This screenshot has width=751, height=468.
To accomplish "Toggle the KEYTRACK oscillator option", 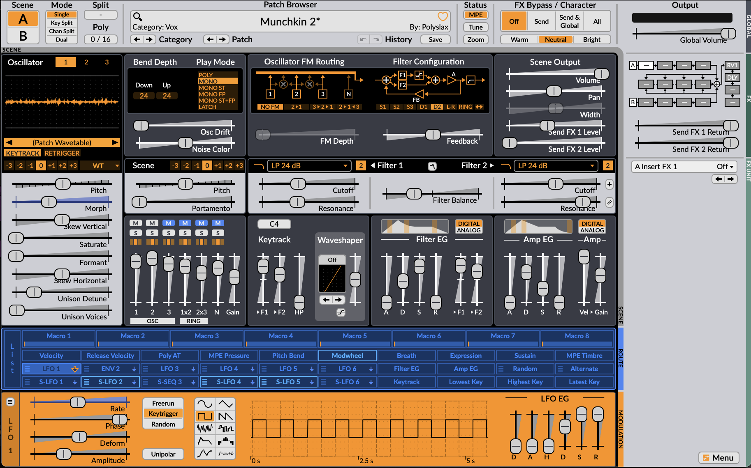I will point(23,153).
